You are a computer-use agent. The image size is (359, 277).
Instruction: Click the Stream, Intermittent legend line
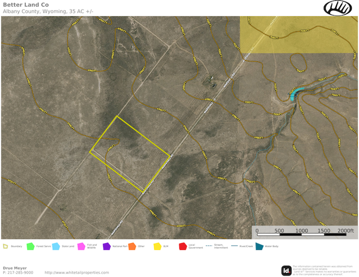[x=208, y=246]
